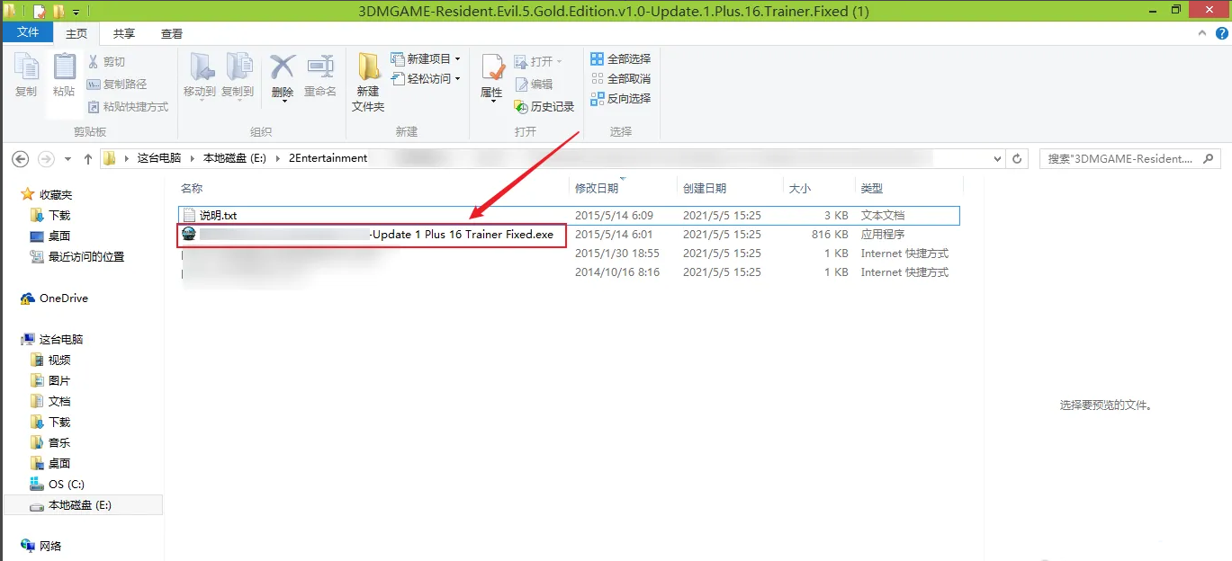Viewport: 1232px width, 561px height.
Task: Click the Rename (重命名) icon
Action: click(x=320, y=76)
